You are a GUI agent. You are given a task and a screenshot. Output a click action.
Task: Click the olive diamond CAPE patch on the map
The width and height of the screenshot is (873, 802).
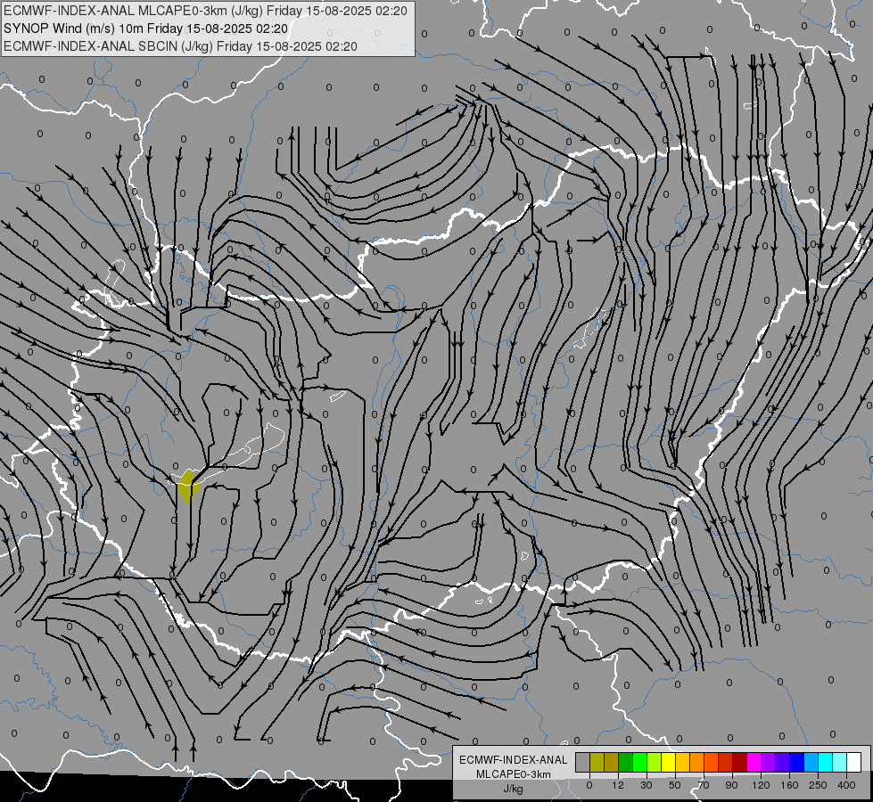[187, 486]
